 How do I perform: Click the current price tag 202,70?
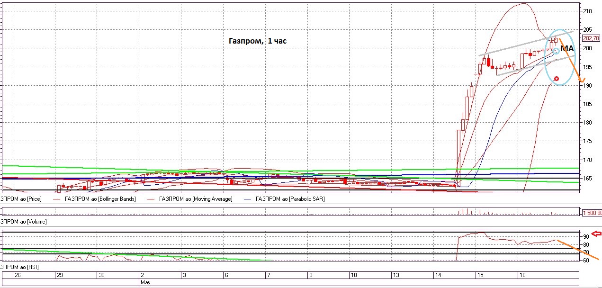point(590,38)
